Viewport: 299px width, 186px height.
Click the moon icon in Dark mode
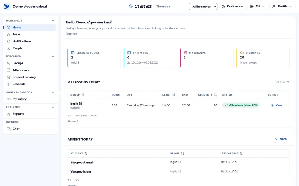click(223, 6)
